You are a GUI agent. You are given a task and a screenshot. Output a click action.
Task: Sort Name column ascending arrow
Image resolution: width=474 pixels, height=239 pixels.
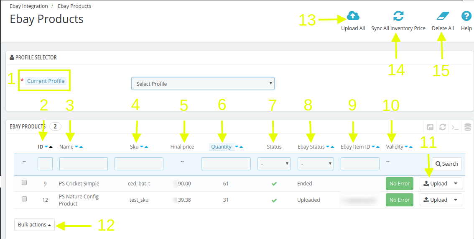point(81,147)
